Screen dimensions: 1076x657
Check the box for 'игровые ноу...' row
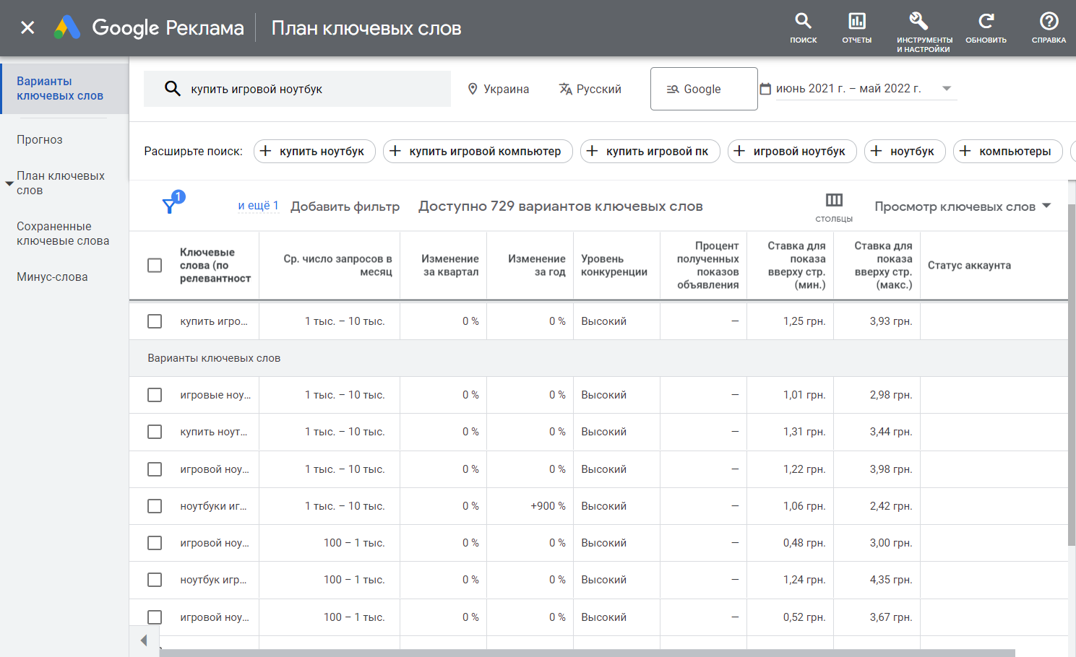point(155,395)
